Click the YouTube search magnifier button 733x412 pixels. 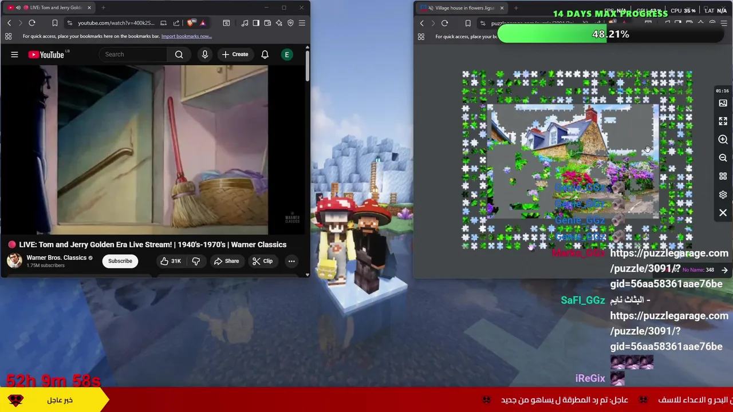pos(179,54)
